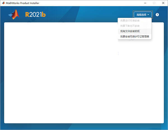The height and width of the screenshot is (130, 168).
Task: Minimize the Product Installer window
Action: [145, 3]
